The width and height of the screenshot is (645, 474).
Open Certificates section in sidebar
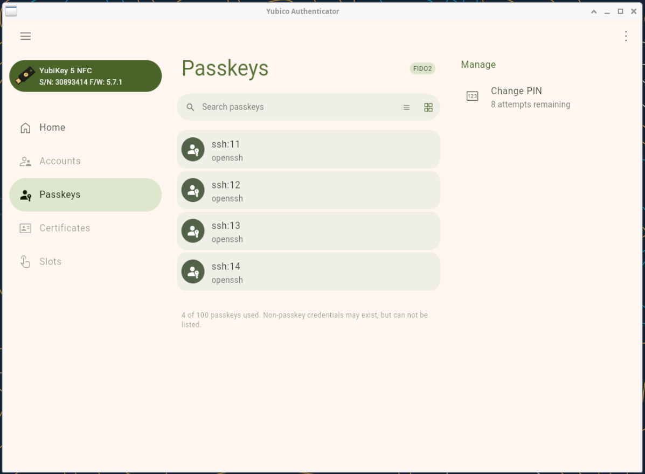[86, 228]
